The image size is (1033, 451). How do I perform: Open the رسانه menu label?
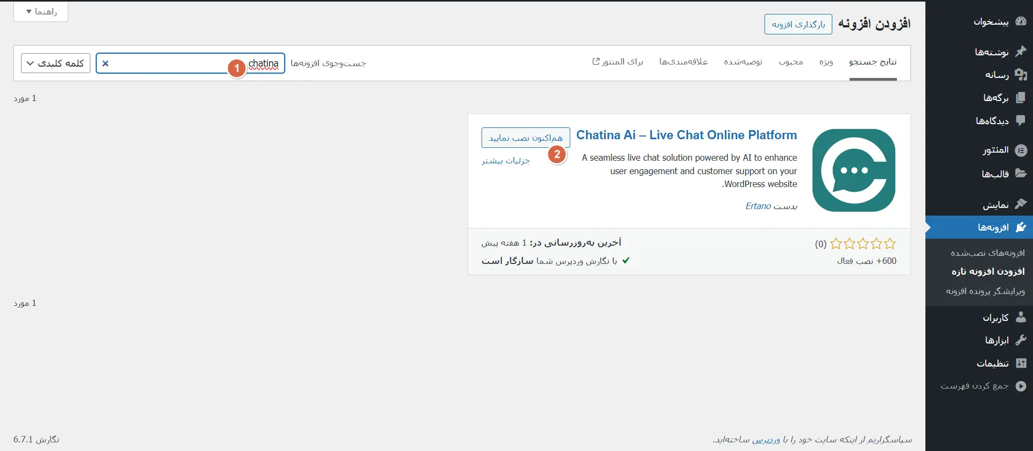[997, 75]
